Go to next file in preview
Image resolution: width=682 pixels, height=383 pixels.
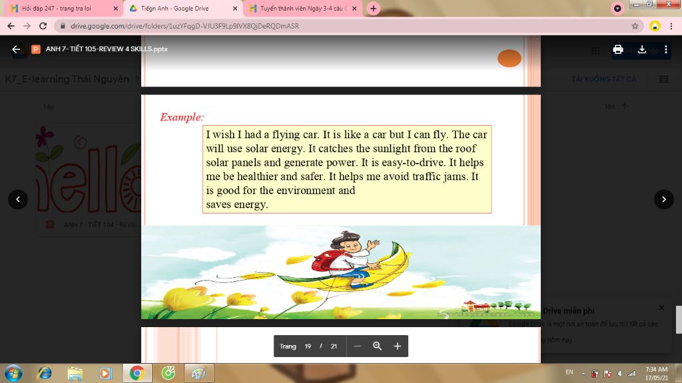point(664,199)
